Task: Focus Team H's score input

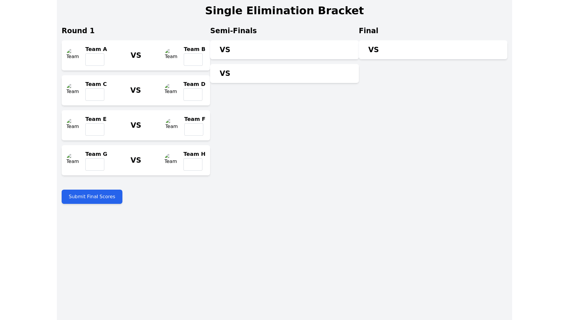Action: tap(193, 164)
